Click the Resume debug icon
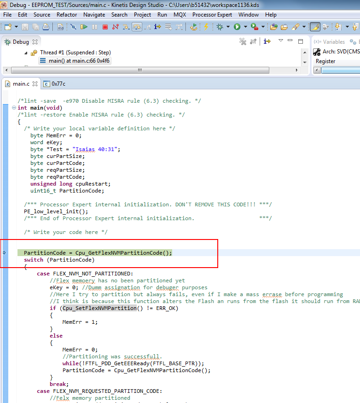The height and width of the screenshot is (403, 360). [x=84, y=27]
